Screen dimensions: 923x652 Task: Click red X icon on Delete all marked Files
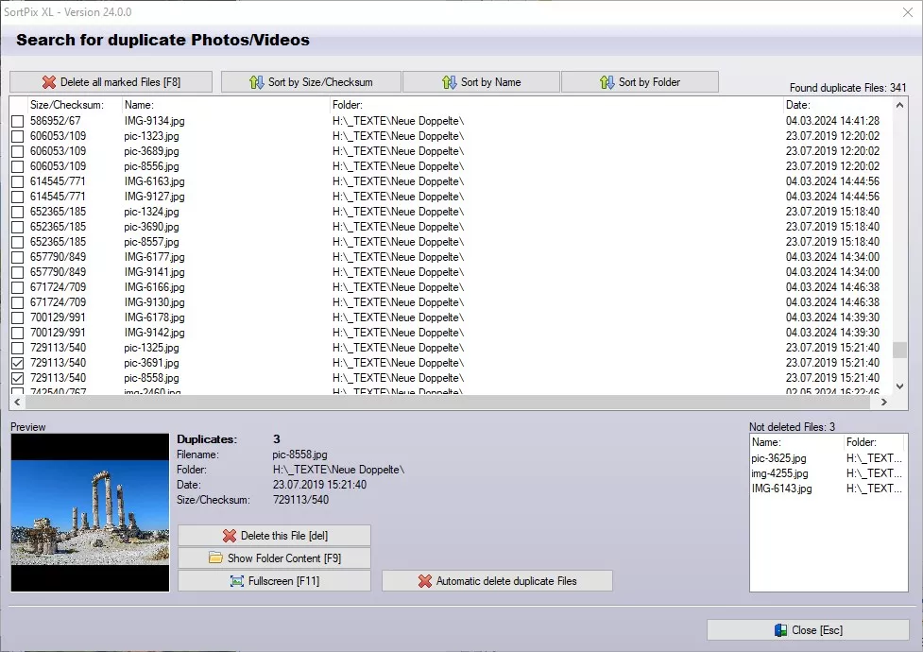[x=49, y=82]
